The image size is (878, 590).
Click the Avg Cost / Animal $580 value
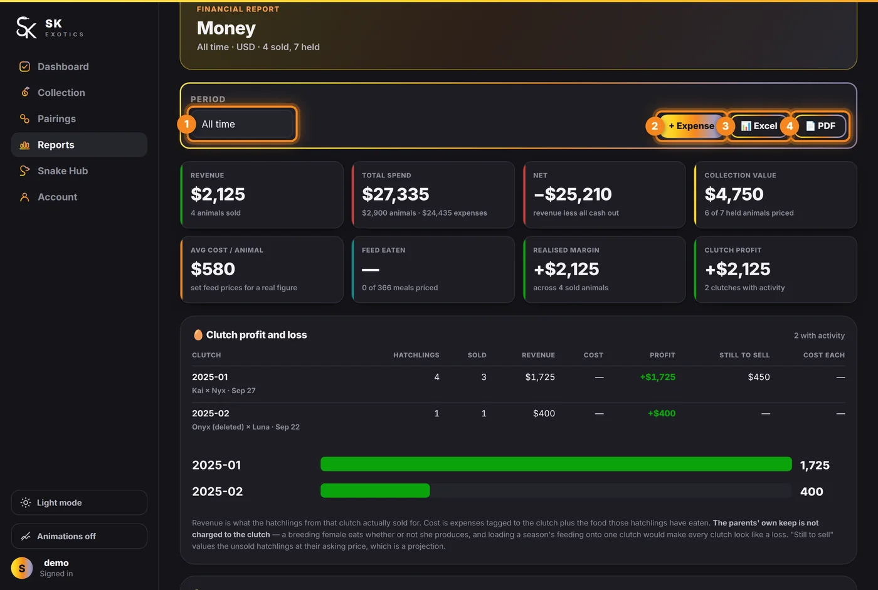[x=213, y=269]
